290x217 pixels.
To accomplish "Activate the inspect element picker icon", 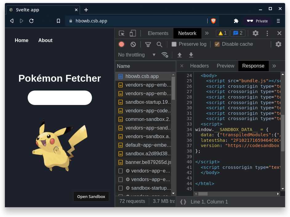I will click(121, 33).
